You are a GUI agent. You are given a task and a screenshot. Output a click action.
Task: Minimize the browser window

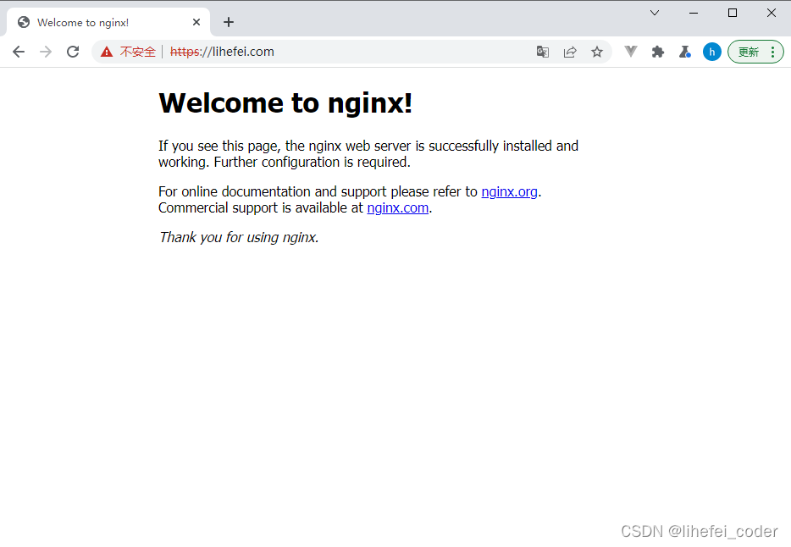pyautogui.click(x=694, y=13)
